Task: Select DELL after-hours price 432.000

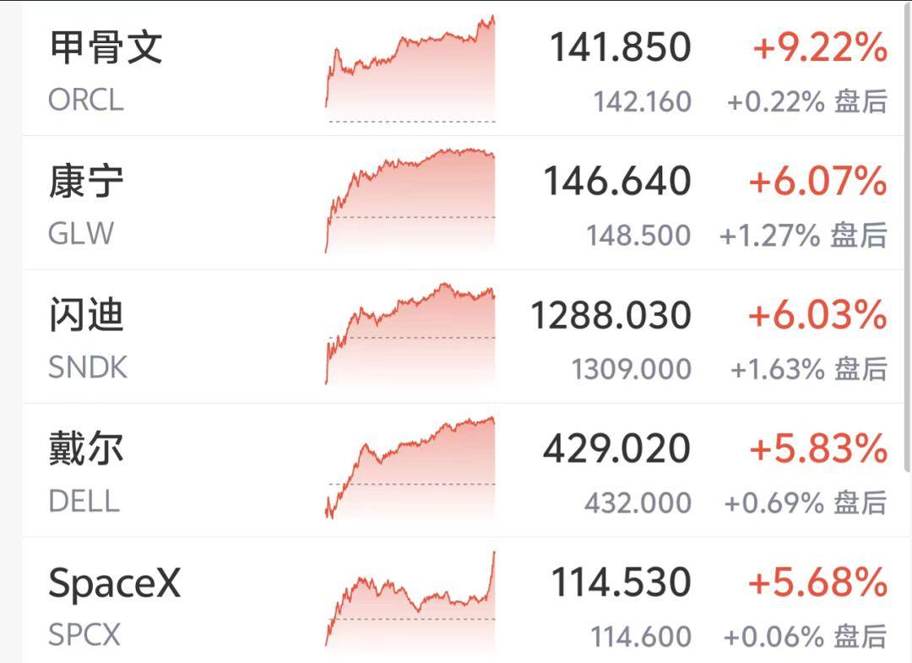Action: point(638,503)
